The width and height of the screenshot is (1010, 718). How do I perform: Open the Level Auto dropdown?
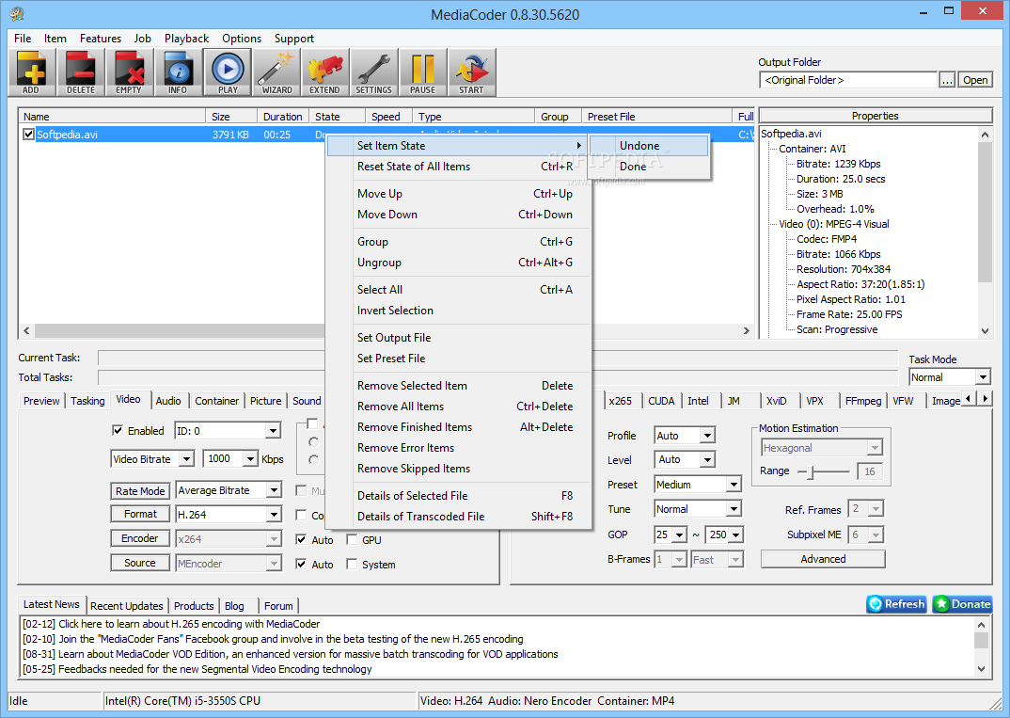pos(707,459)
